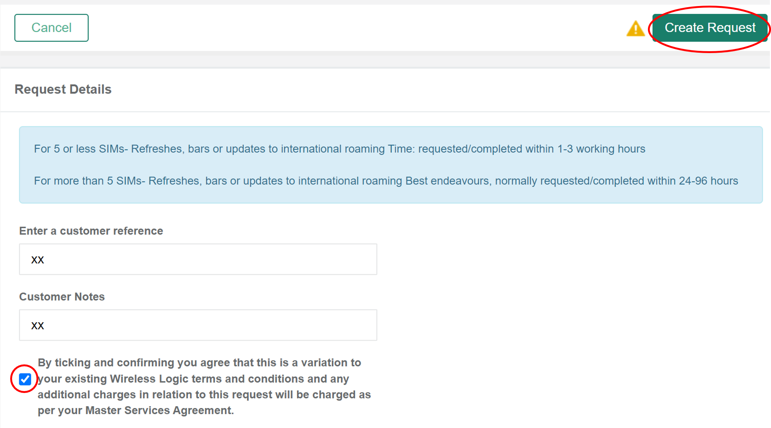Select the Request Details heading
Screen dimensions: 771x428
click(x=63, y=89)
